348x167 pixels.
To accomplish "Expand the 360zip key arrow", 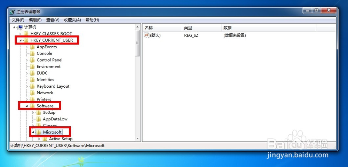I will click(33, 112).
